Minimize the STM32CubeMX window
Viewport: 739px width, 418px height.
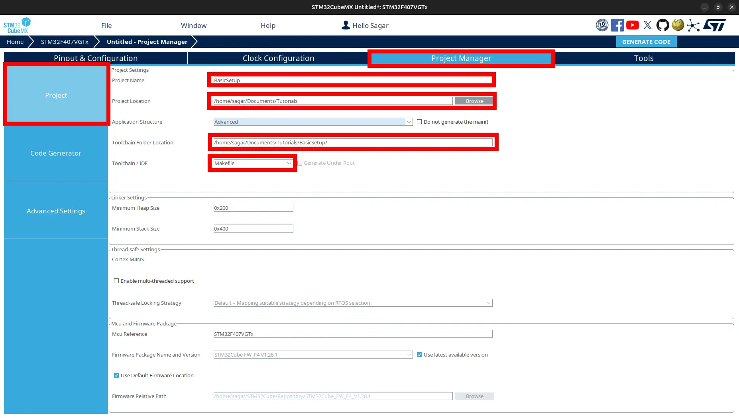pyautogui.click(x=705, y=7)
